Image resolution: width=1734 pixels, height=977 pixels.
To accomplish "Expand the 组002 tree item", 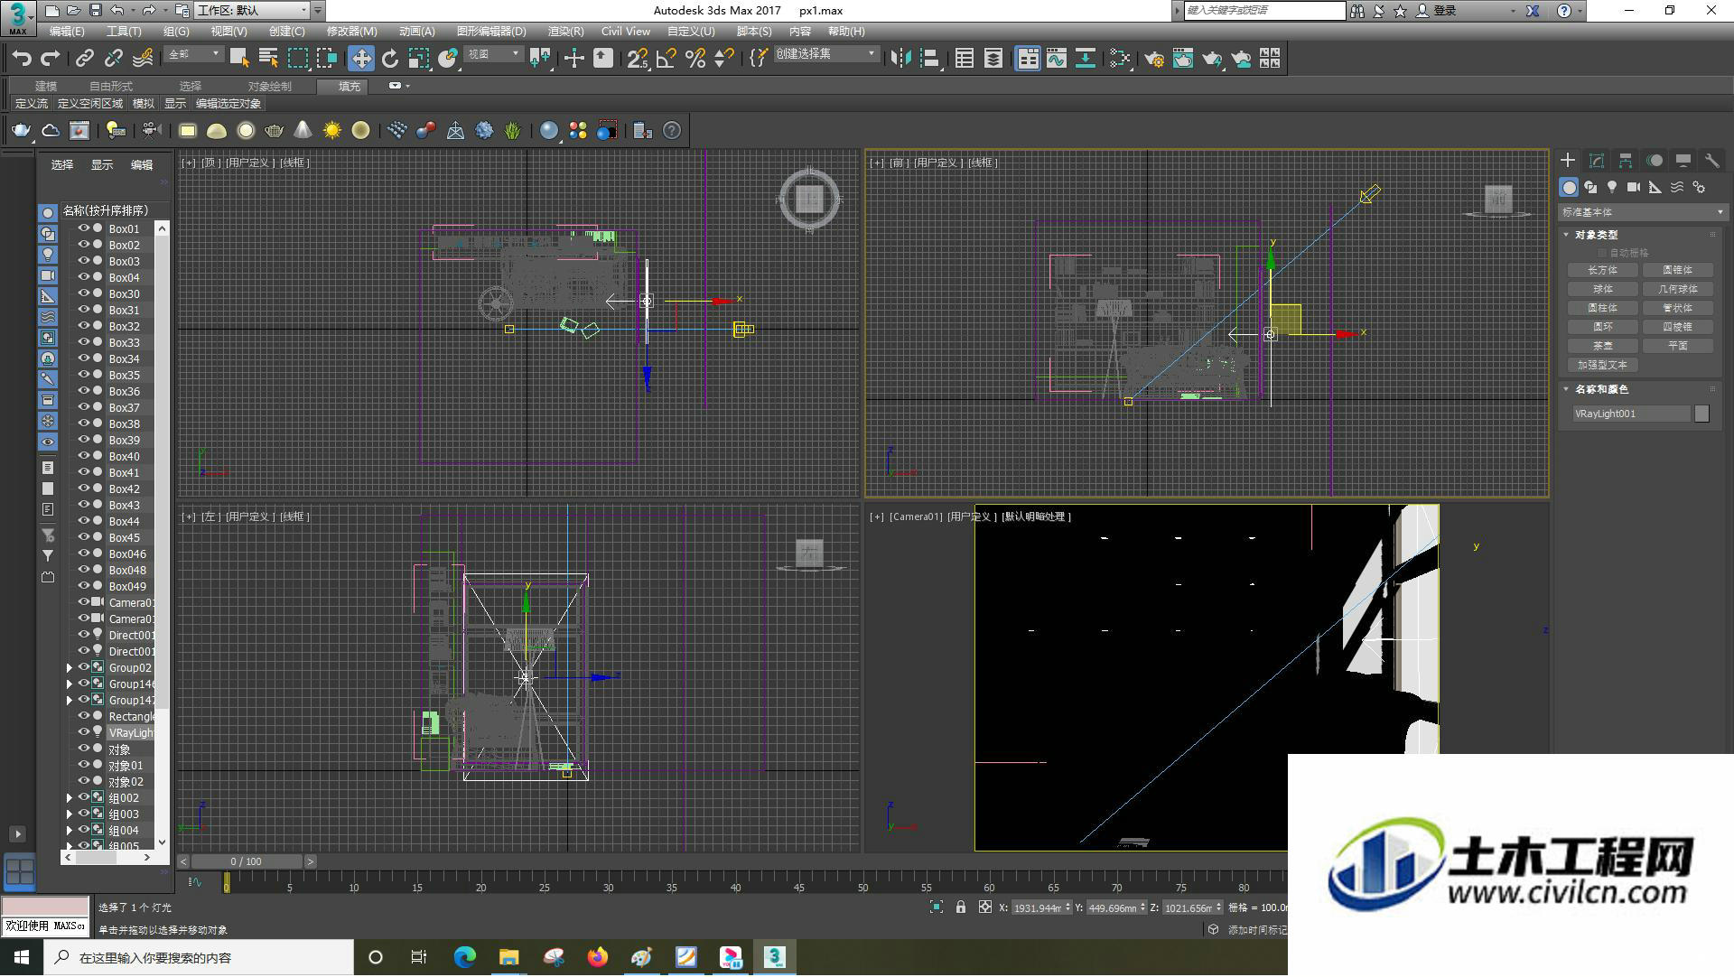I will tap(70, 797).
